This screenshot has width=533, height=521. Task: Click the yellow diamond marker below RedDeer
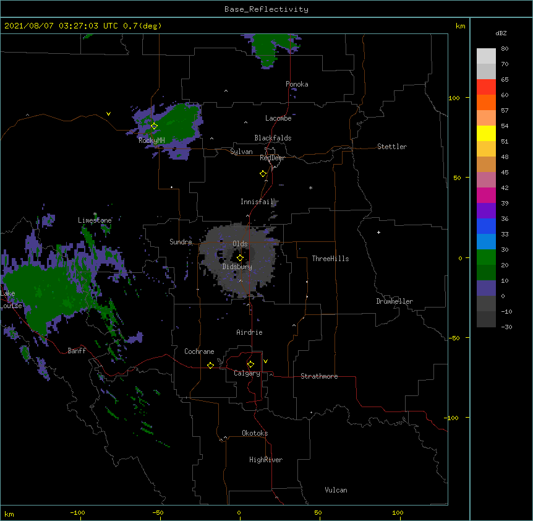pos(263,174)
